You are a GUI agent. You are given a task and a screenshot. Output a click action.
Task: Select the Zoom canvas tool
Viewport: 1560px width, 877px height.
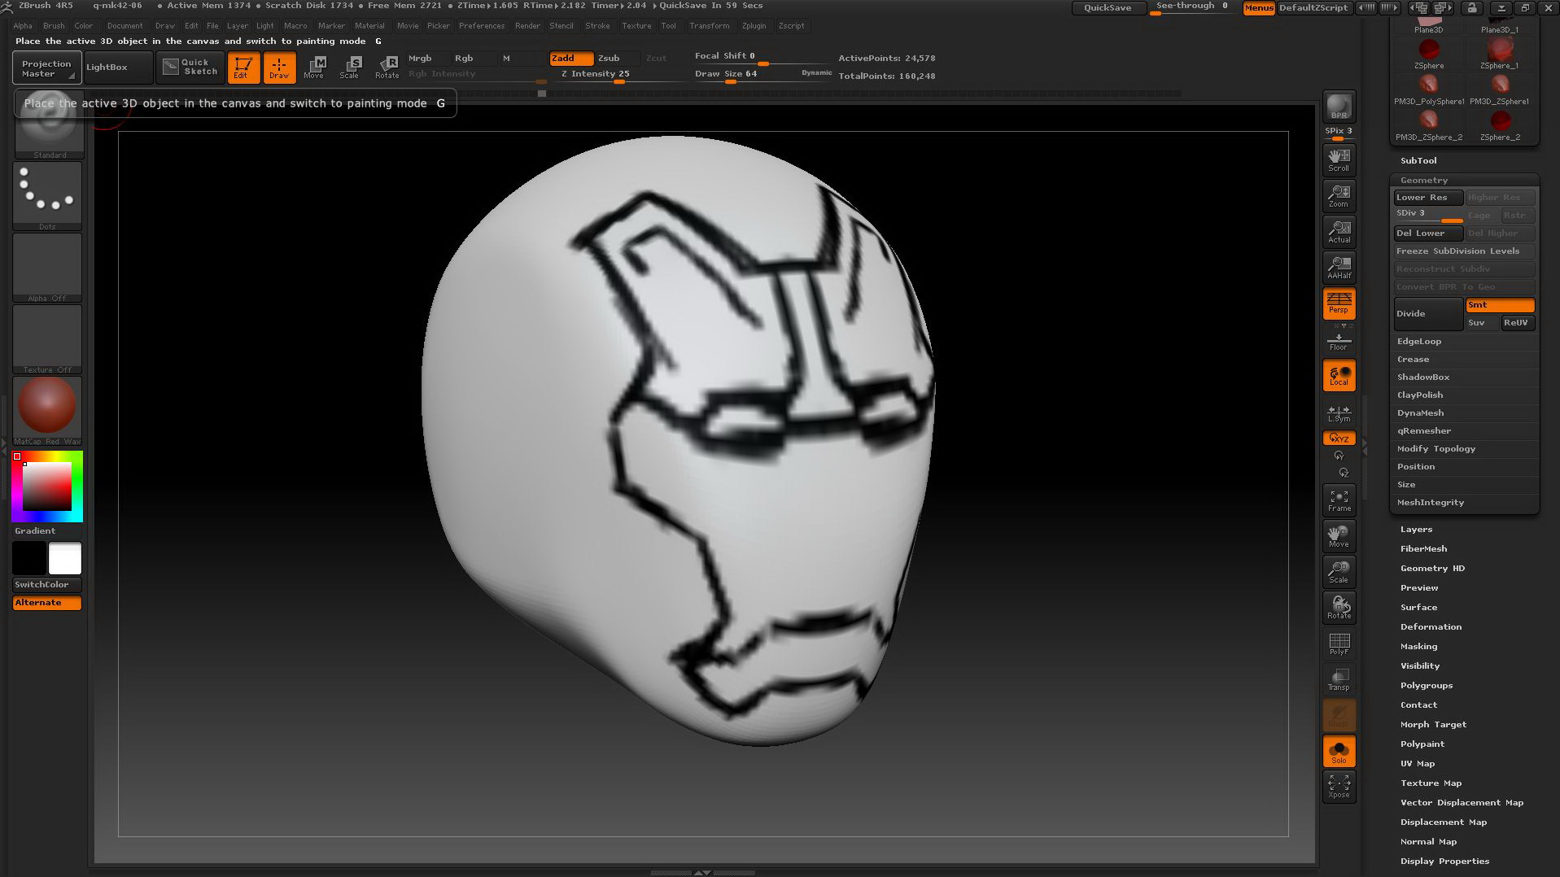[x=1339, y=195]
